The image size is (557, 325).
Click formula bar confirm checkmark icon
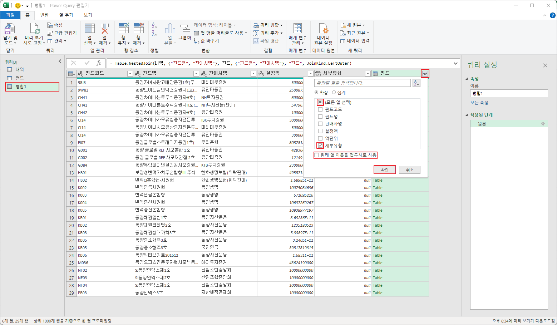pyautogui.click(x=87, y=63)
